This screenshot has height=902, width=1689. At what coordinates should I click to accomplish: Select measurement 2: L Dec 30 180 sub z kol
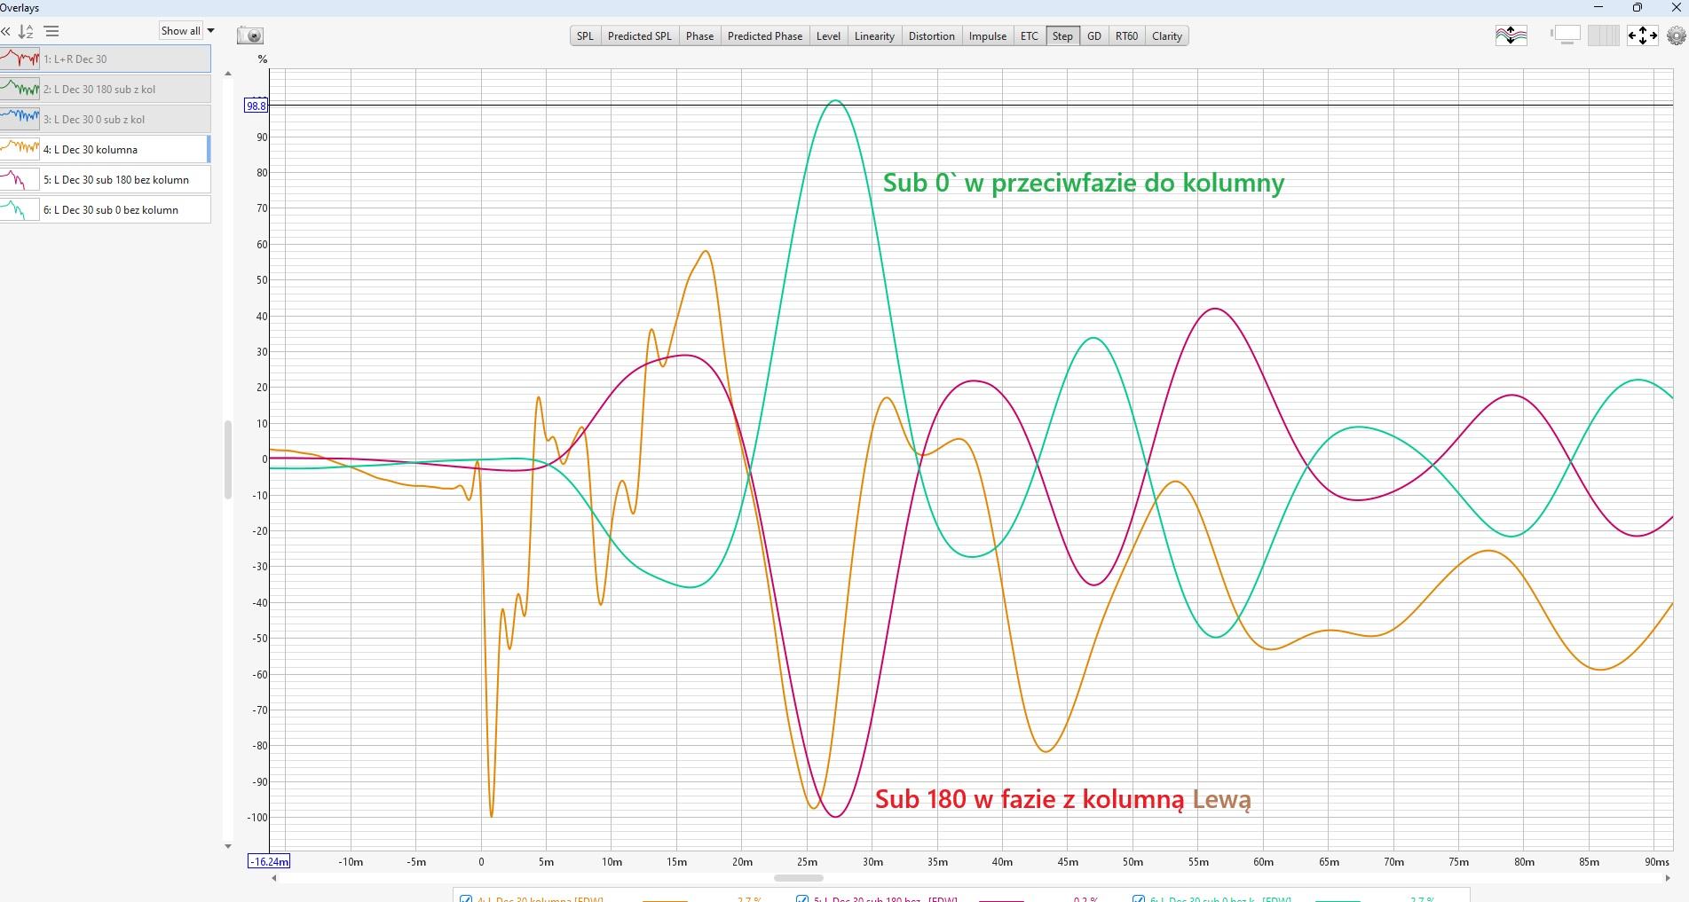106,89
